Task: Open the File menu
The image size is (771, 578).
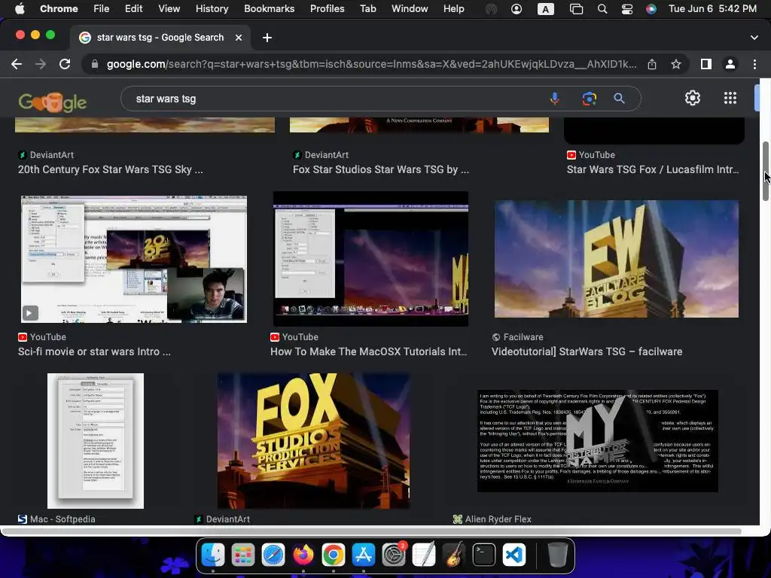Action: 102,8
